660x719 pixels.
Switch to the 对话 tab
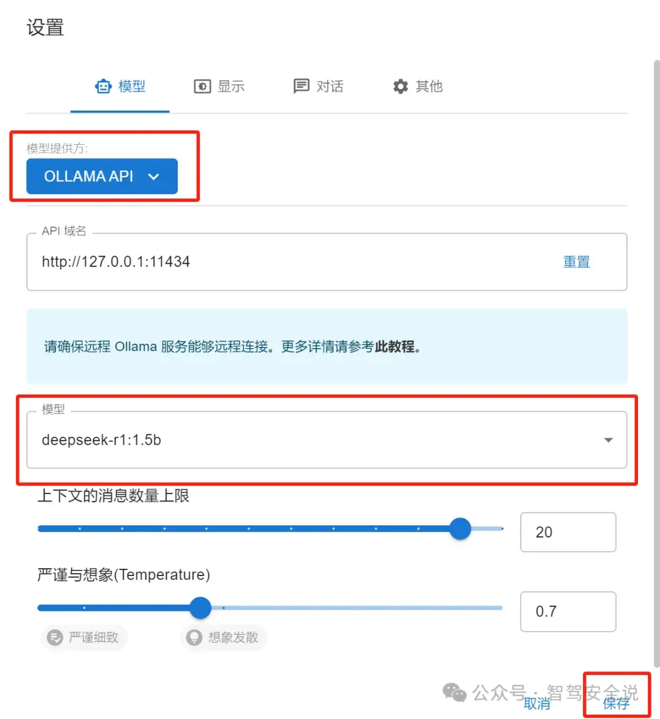pyautogui.click(x=318, y=86)
